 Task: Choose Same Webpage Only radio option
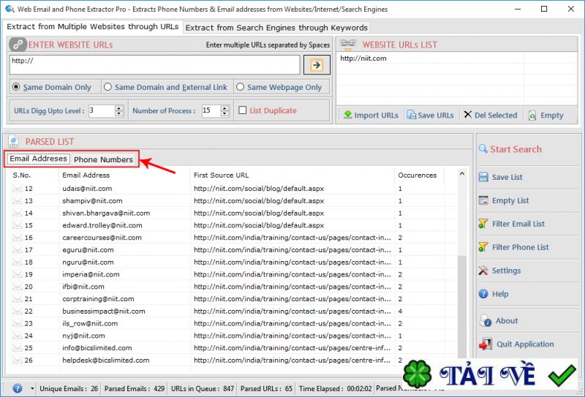pos(241,87)
